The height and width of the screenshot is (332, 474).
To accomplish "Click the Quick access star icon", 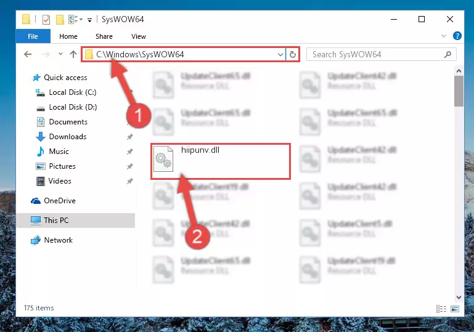I will click(36, 78).
